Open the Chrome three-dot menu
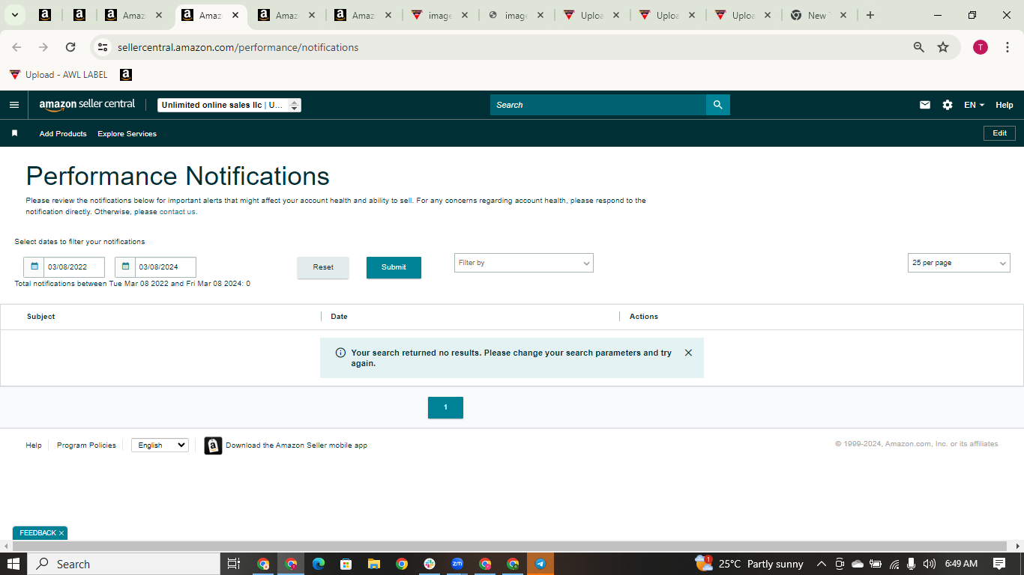Image resolution: width=1024 pixels, height=575 pixels. (1008, 47)
